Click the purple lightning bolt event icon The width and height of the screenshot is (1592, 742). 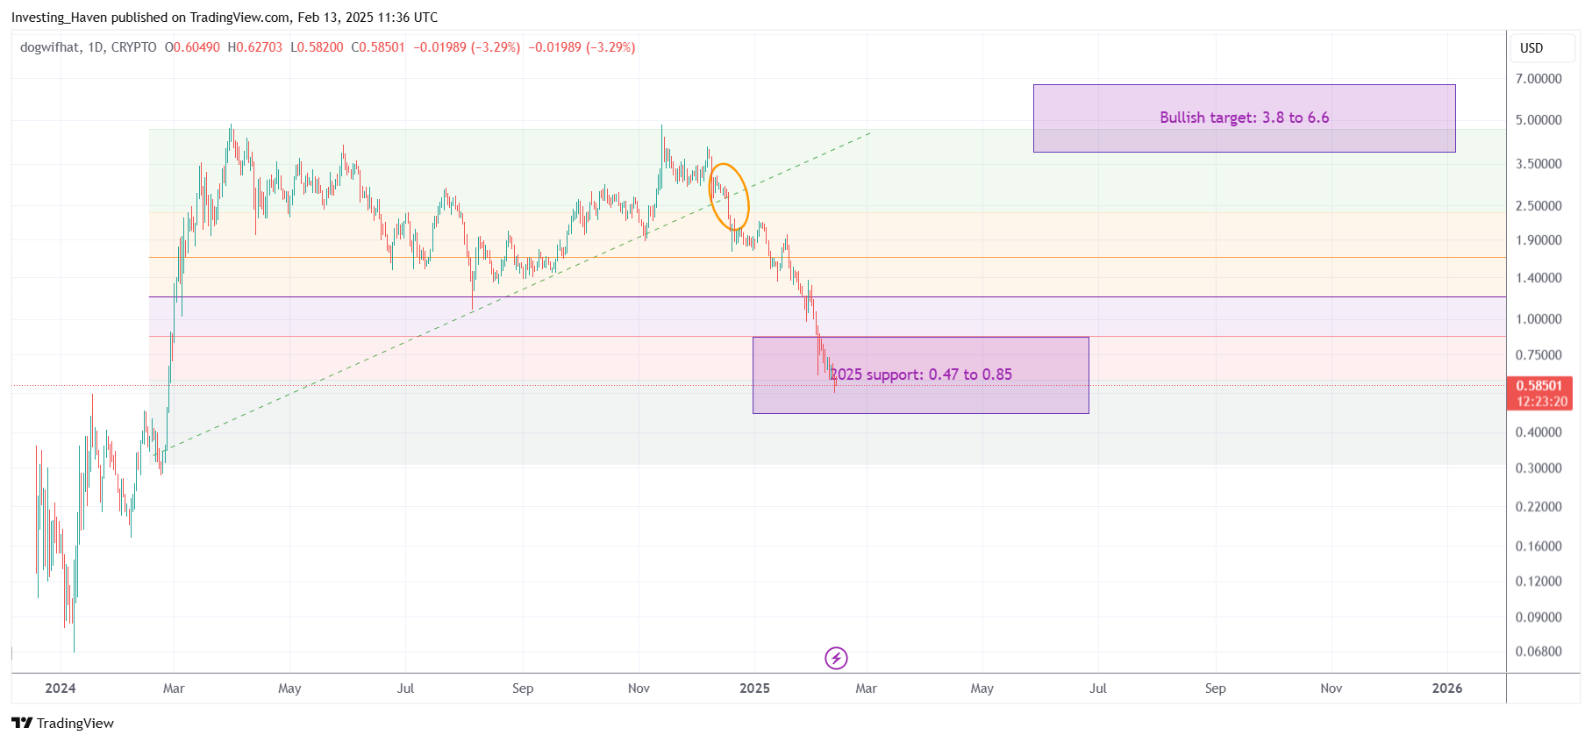pyautogui.click(x=836, y=658)
